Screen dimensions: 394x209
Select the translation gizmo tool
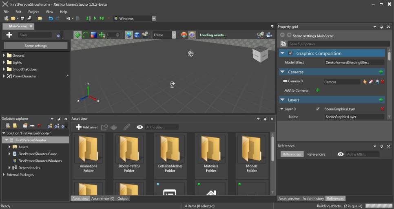[x=77, y=35]
